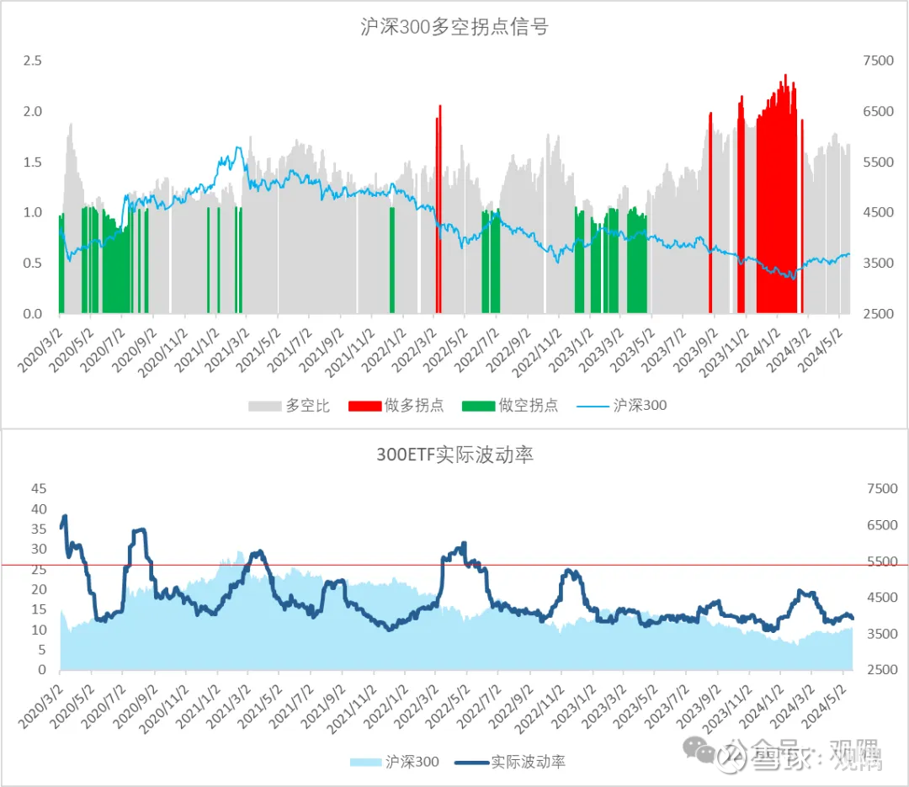
Task: Click the bottom chart title 300ETF实际波动率
Action: click(454, 455)
